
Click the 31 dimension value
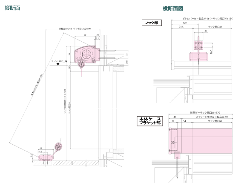coord(173,121)
